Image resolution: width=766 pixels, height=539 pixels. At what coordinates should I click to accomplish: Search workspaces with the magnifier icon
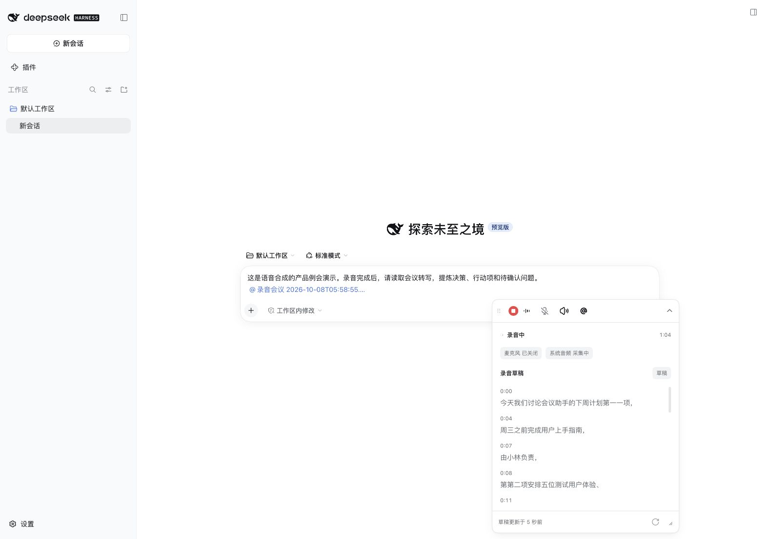[x=93, y=90]
